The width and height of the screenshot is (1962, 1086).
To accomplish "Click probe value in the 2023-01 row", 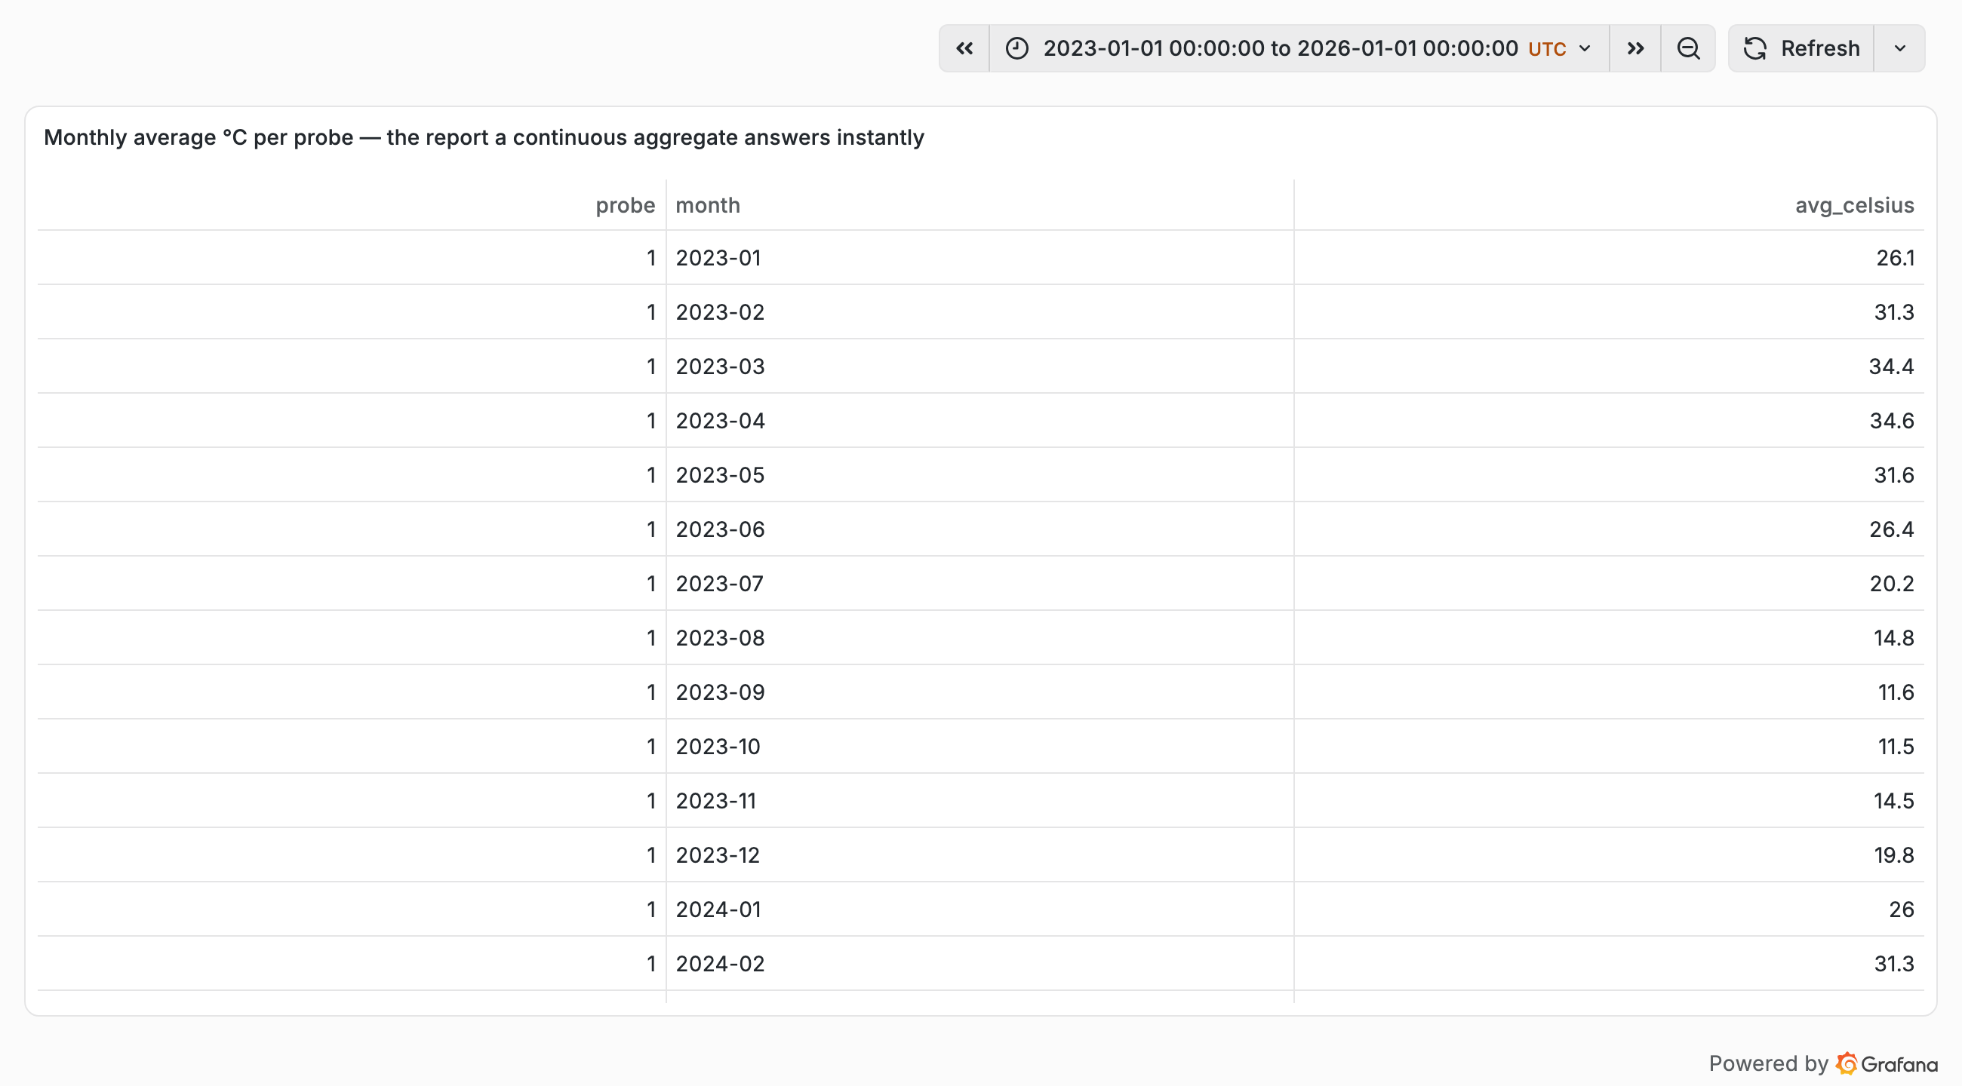I will click(651, 258).
